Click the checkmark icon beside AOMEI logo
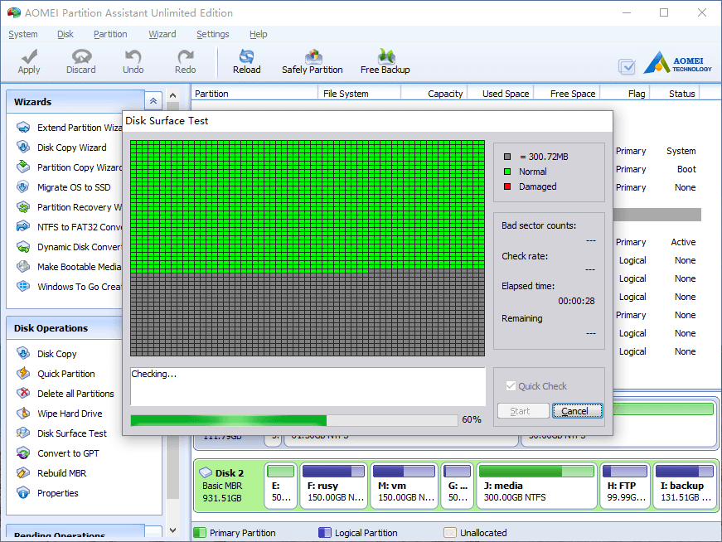Viewport: 722px width, 542px height. pyautogui.click(x=627, y=67)
